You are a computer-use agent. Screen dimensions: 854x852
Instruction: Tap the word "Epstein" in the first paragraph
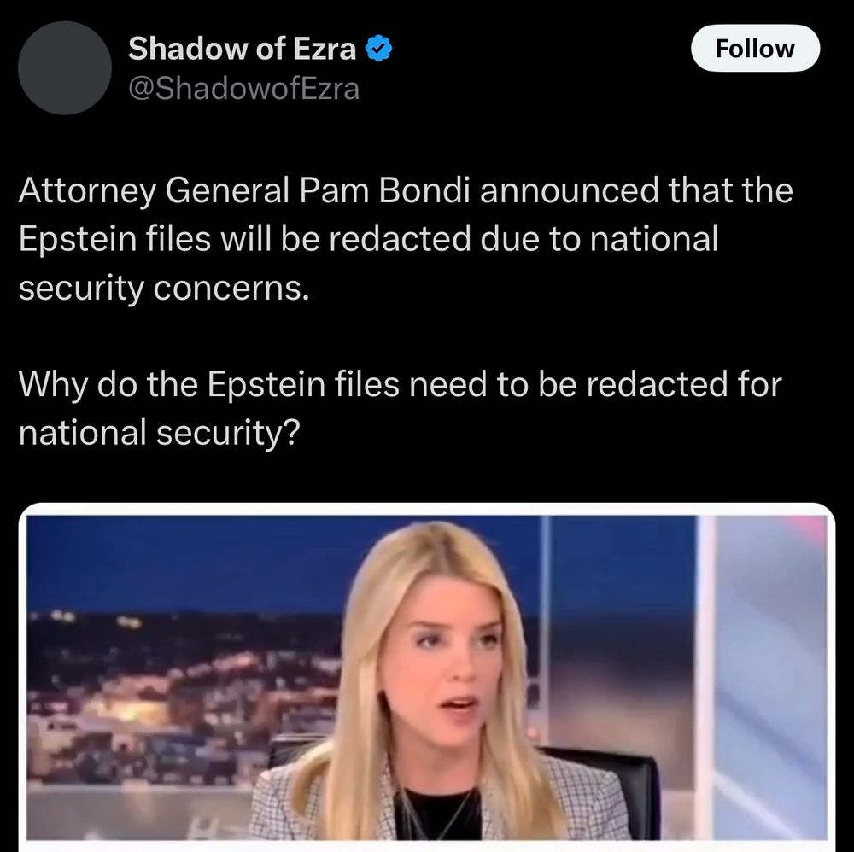point(78,240)
